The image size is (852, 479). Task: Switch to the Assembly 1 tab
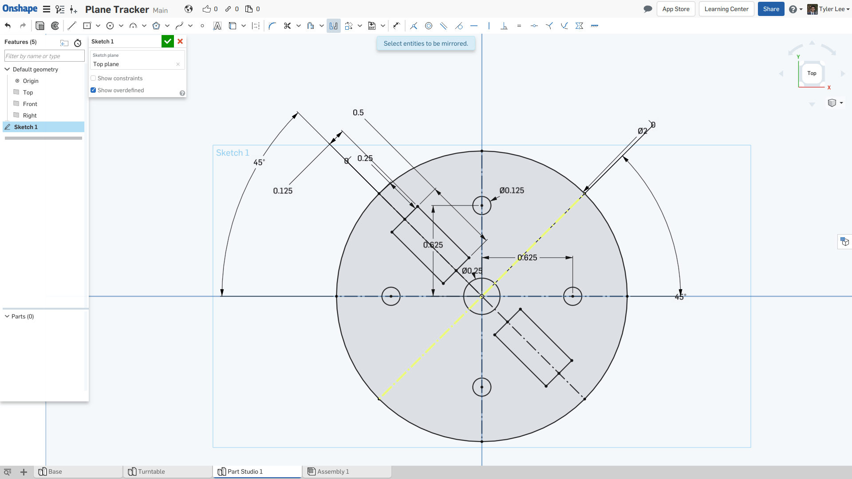tap(332, 471)
